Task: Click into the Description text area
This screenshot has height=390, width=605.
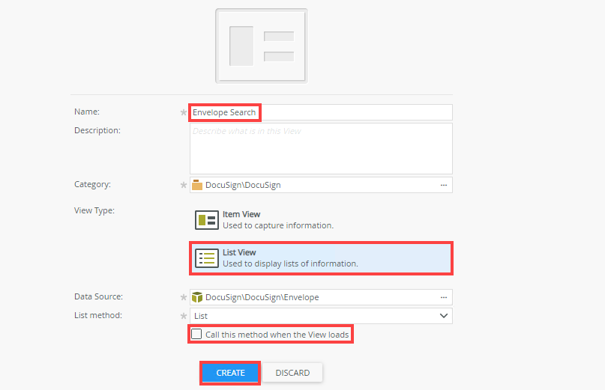Action: click(321, 148)
